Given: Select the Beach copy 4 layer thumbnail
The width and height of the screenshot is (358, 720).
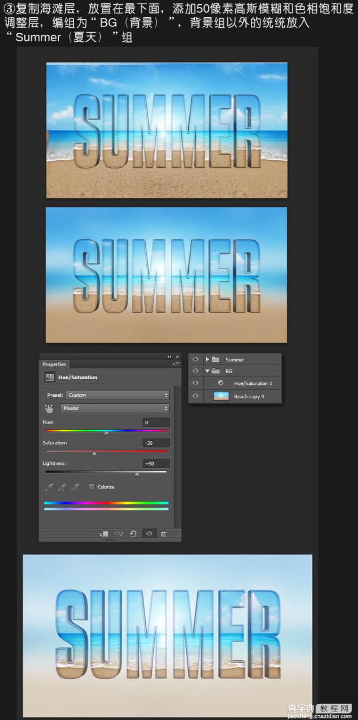Looking at the screenshot, I should (x=221, y=396).
